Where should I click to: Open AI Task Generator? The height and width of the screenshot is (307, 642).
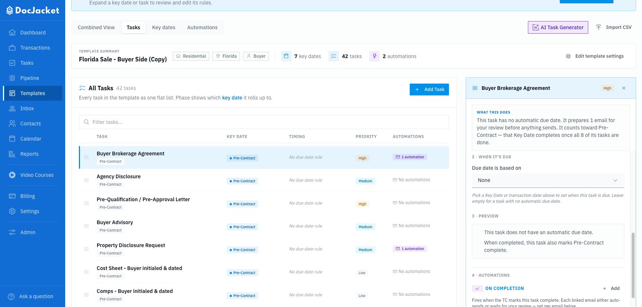point(558,27)
